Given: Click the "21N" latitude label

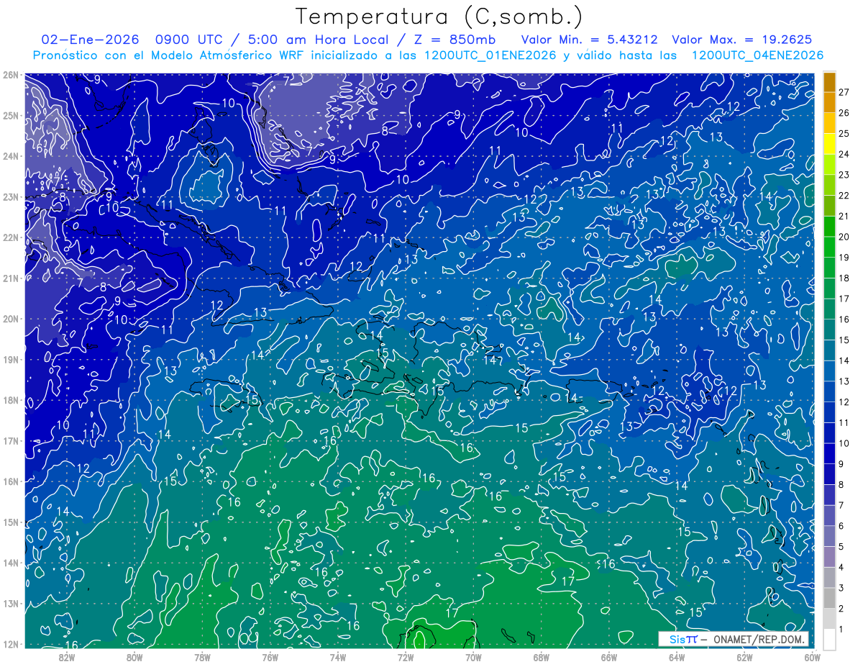Looking at the screenshot, I should pyautogui.click(x=10, y=278).
